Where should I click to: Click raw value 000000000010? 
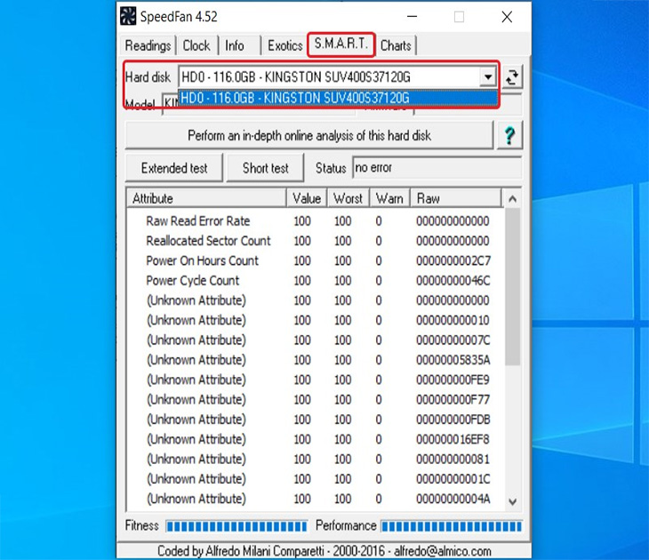pyautogui.click(x=453, y=320)
